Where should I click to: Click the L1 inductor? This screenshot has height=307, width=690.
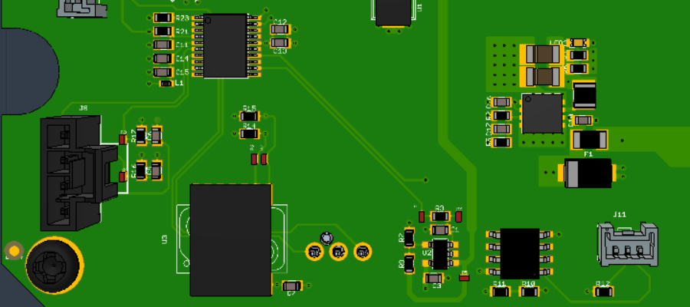tap(165, 83)
